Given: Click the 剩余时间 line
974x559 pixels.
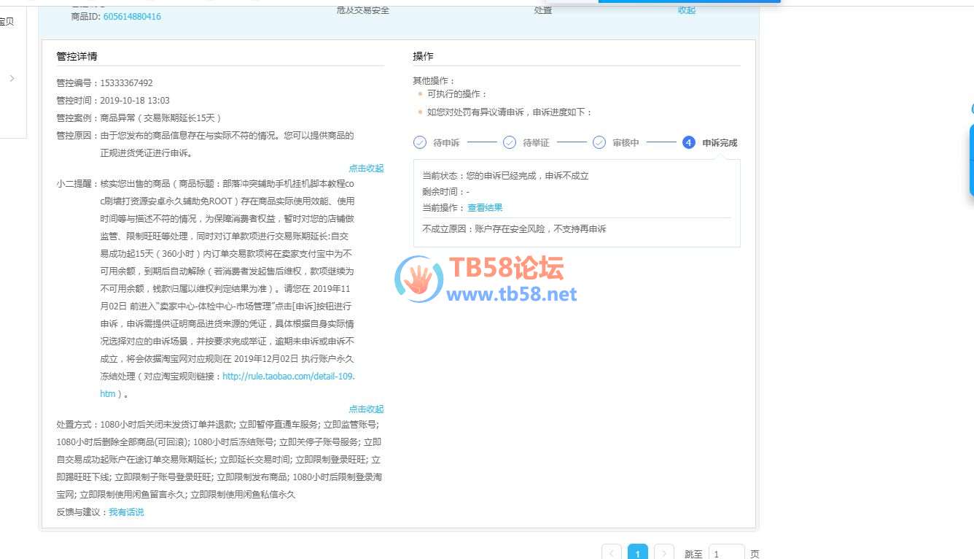Looking at the screenshot, I should pyautogui.click(x=446, y=192).
